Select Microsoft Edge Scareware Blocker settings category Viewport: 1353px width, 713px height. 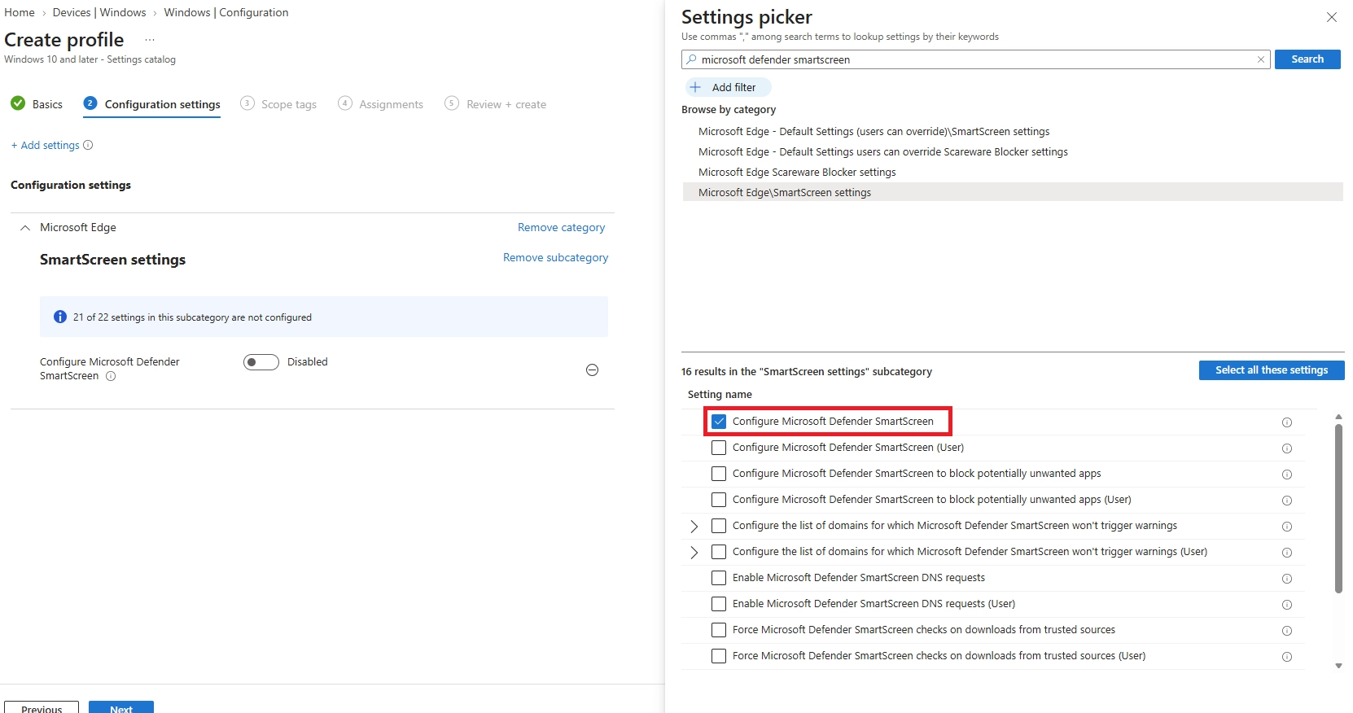[x=797, y=172]
